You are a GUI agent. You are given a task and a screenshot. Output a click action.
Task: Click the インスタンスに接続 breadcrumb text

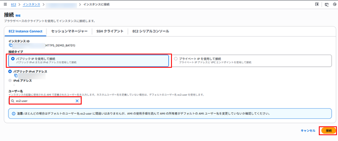click(96, 4)
